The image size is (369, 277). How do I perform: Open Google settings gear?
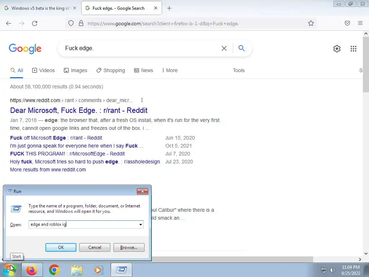pyautogui.click(x=337, y=49)
